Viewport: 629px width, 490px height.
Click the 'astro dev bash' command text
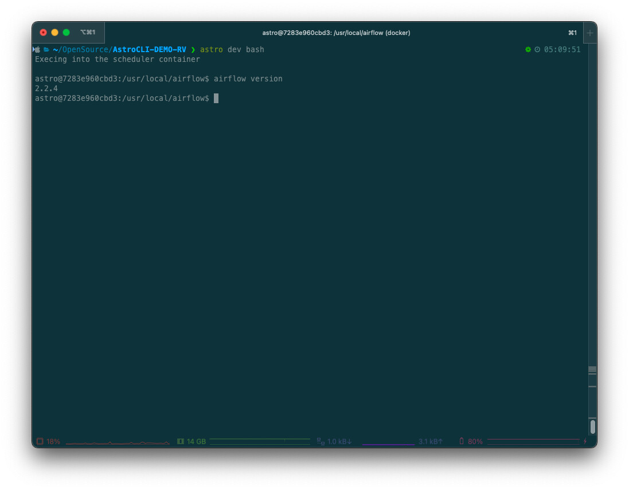pos(232,49)
